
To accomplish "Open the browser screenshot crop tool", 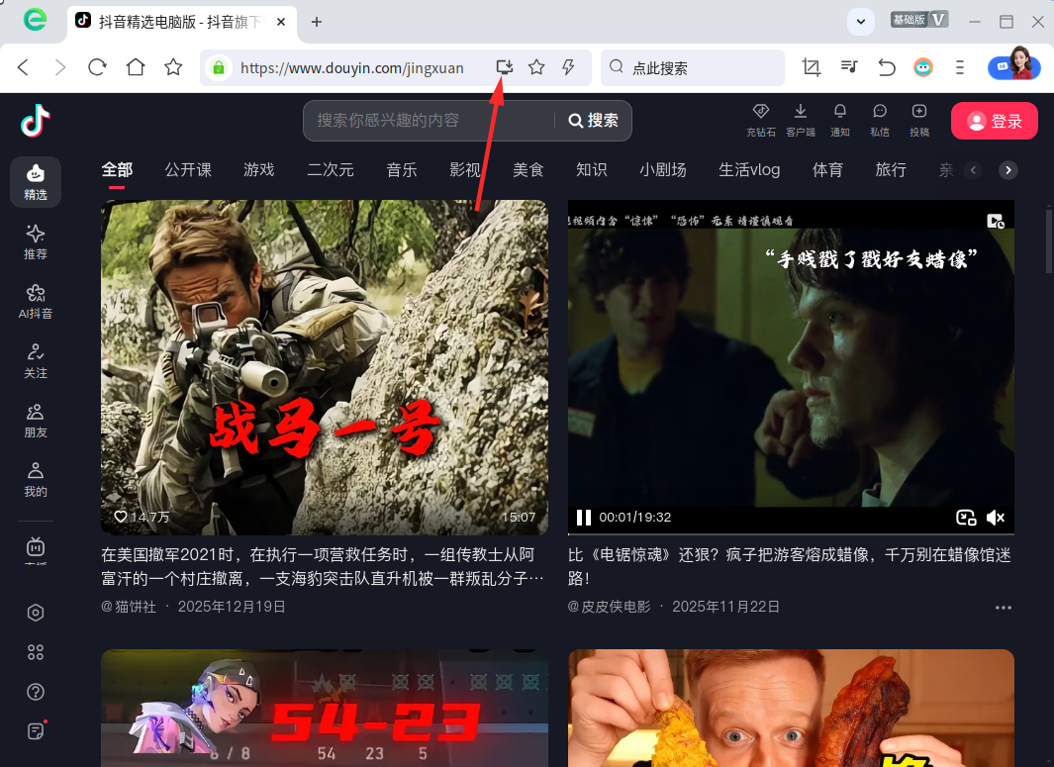I will [812, 67].
